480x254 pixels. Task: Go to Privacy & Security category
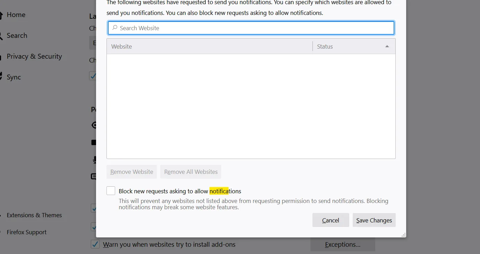[34, 56]
